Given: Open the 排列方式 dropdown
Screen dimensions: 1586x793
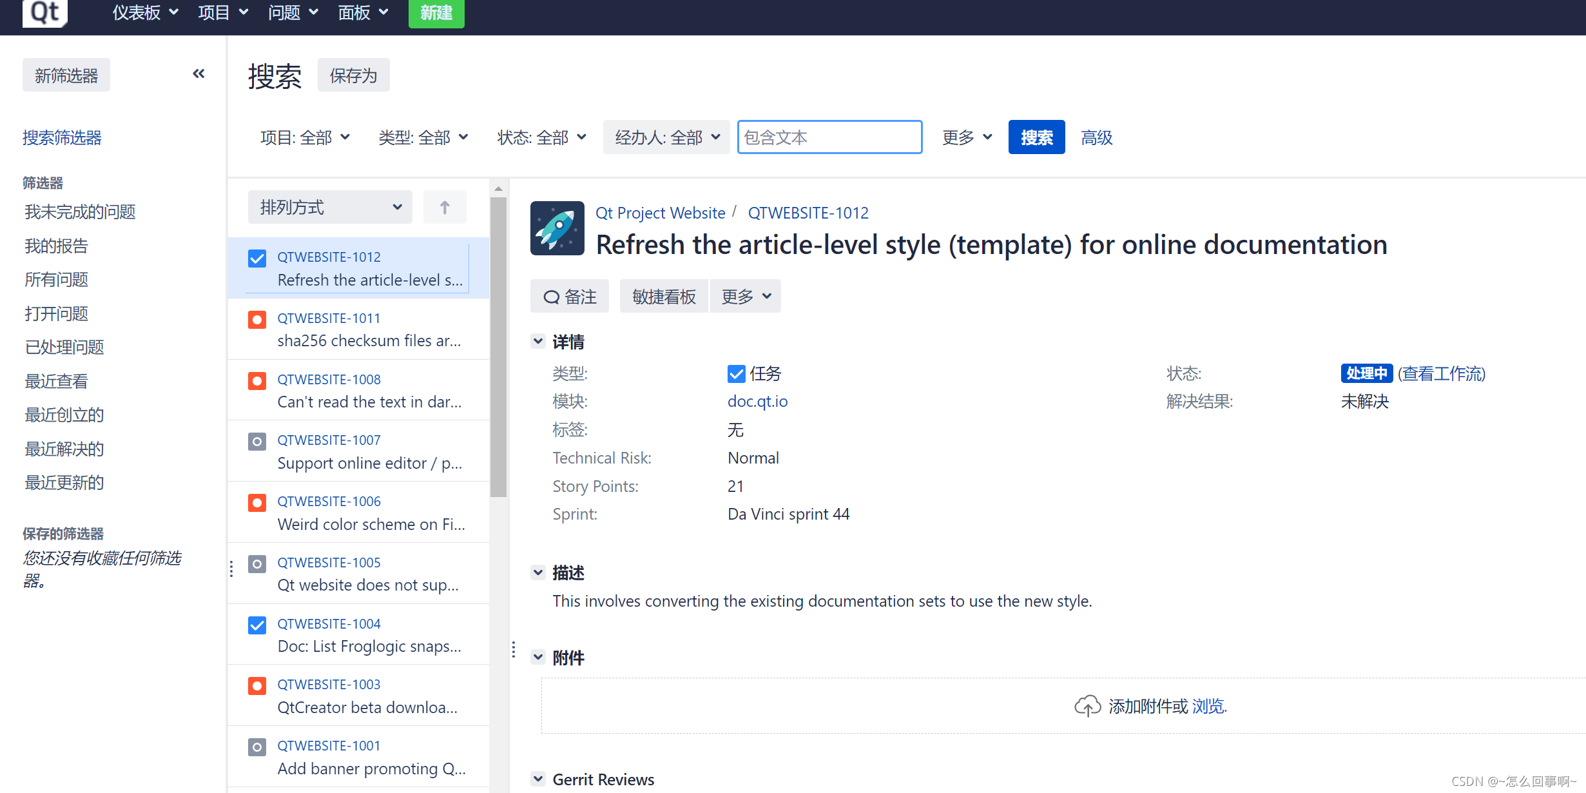Looking at the screenshot, I should click(329, 207).
